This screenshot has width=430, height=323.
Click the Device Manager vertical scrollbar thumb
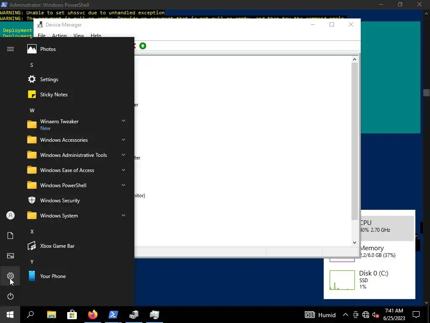[x=354, y=141]
